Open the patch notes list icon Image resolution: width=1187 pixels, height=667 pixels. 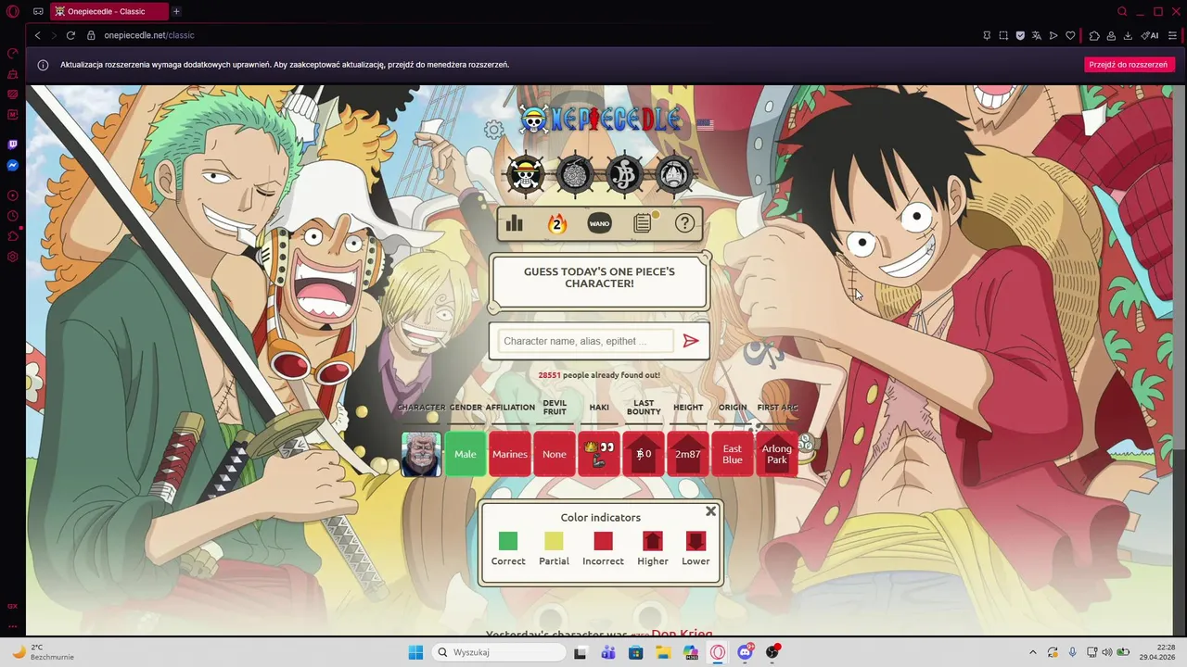[643, 223]
